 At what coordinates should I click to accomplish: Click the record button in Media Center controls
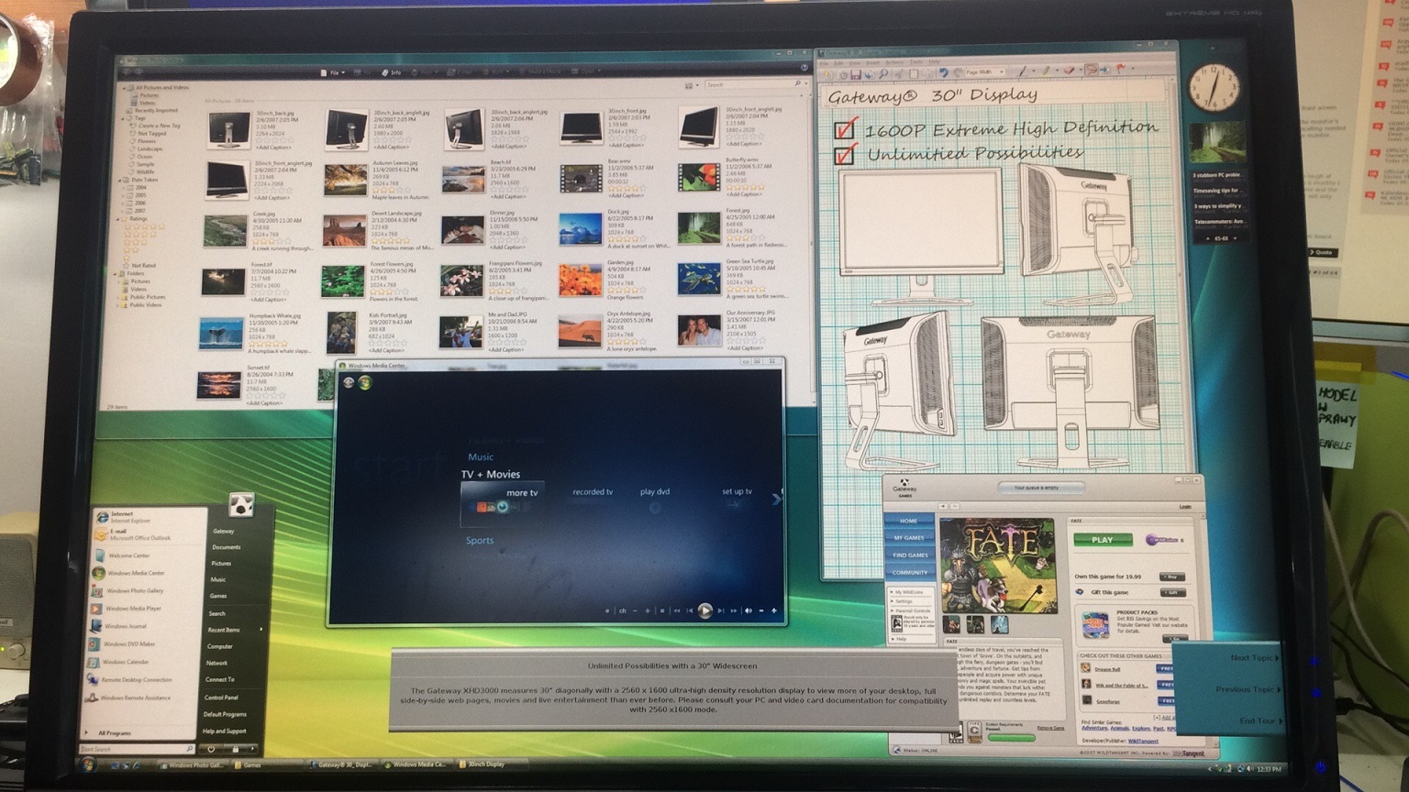[x=607, y=610]
